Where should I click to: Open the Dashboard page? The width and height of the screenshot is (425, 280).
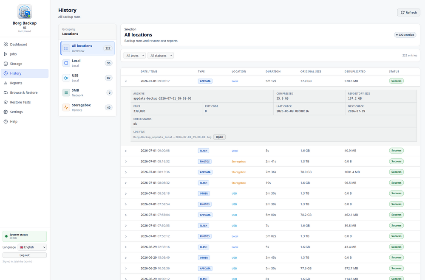25,45
